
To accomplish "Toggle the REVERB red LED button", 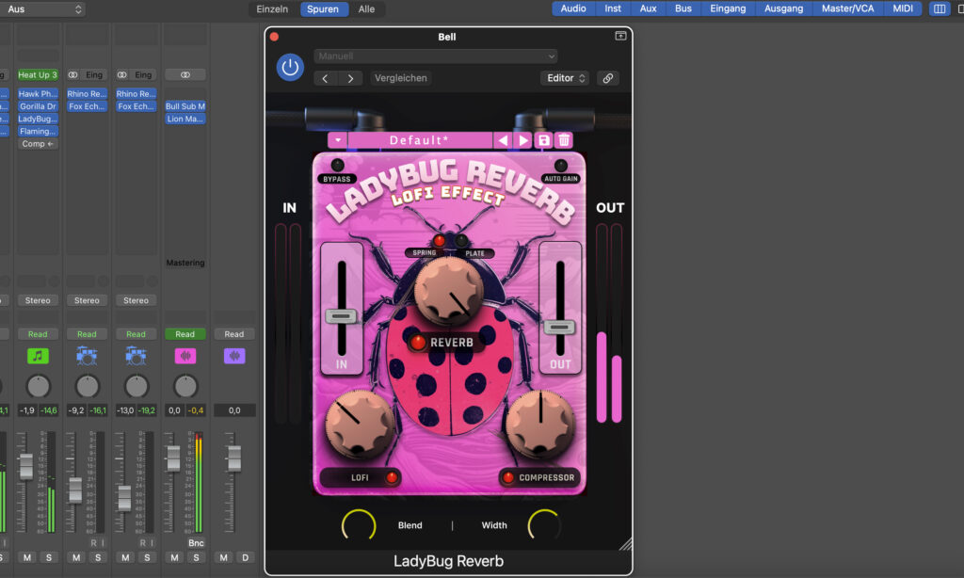I will coord(417,343).
